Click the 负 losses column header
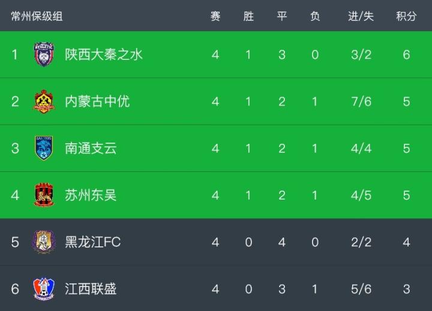 [315, 16]
